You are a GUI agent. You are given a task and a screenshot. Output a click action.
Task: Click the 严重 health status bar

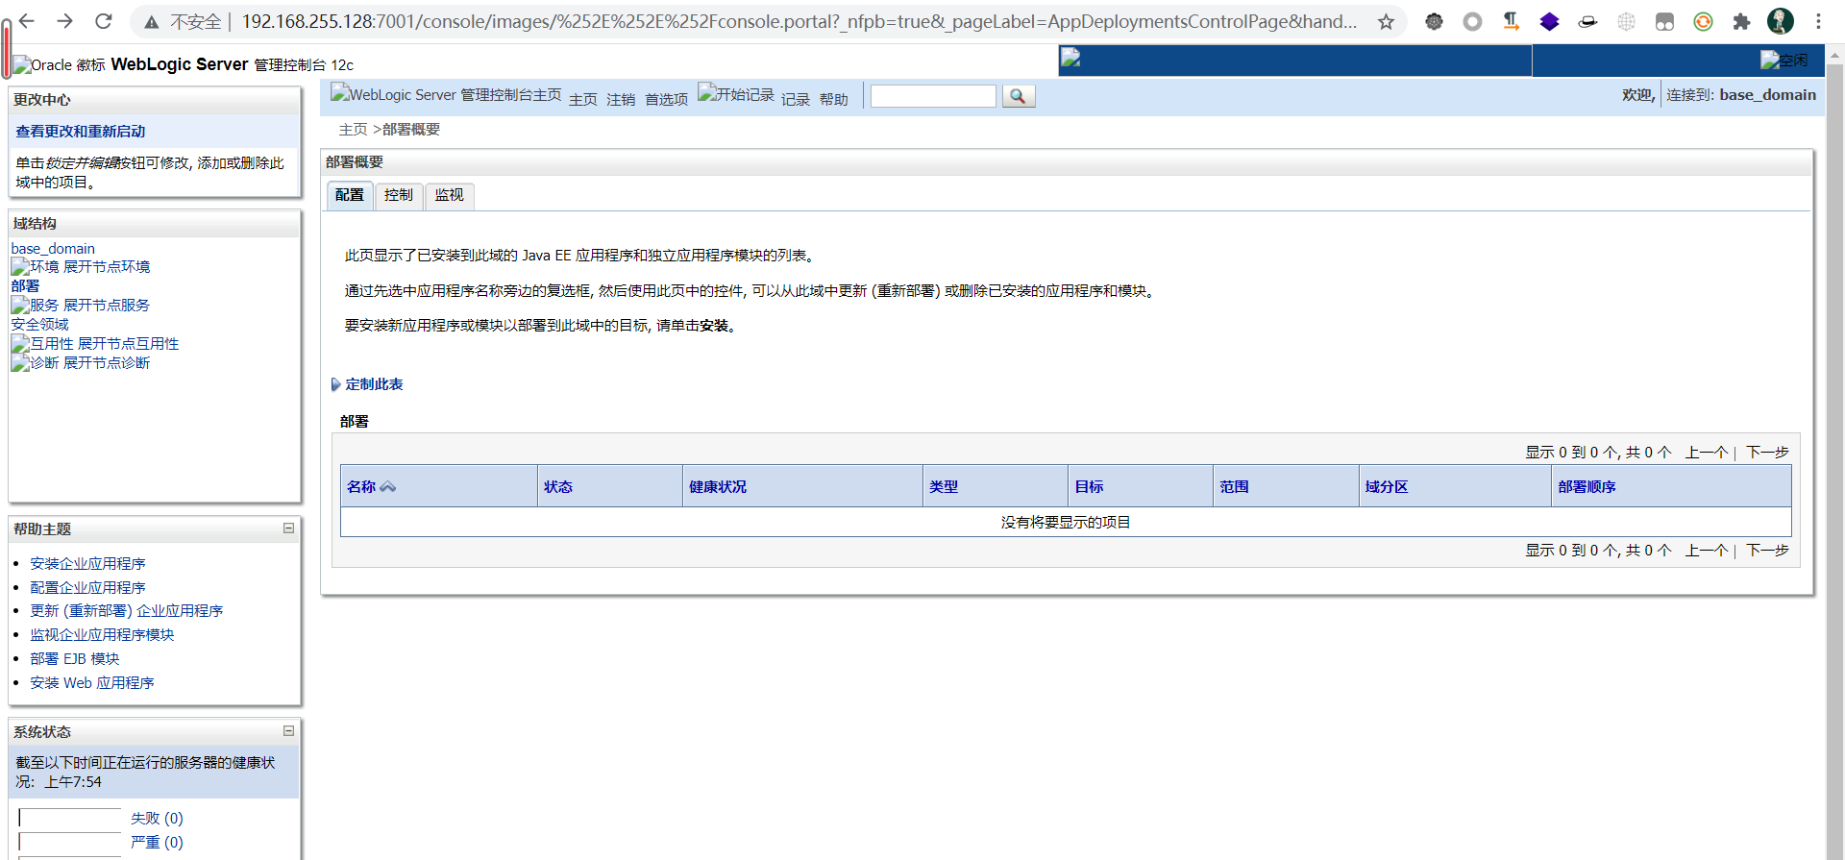click(x=69, y=843)
